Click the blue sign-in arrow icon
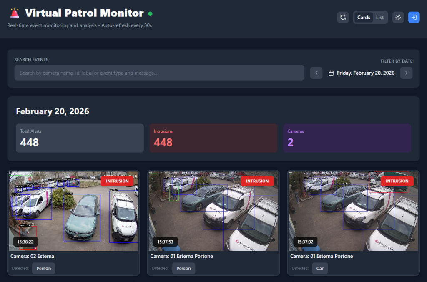This screenshot has height=282, width=427. (x=414, y=17)
